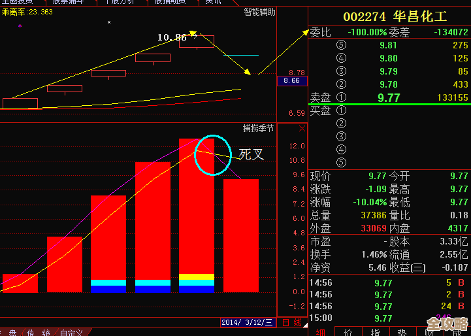The image size is (471, 336).
Task: Click the 8.66 price marker on axis
Action: pyautogui.click(x=291, y=81)
